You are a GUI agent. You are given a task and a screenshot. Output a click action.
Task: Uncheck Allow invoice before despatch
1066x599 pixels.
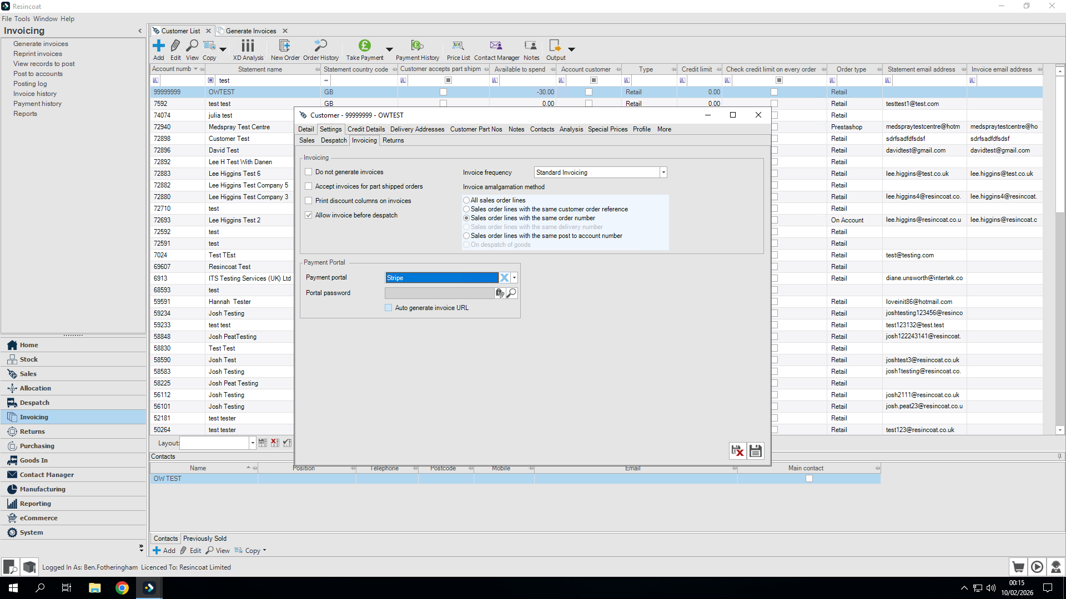click(x=309, y=215)
